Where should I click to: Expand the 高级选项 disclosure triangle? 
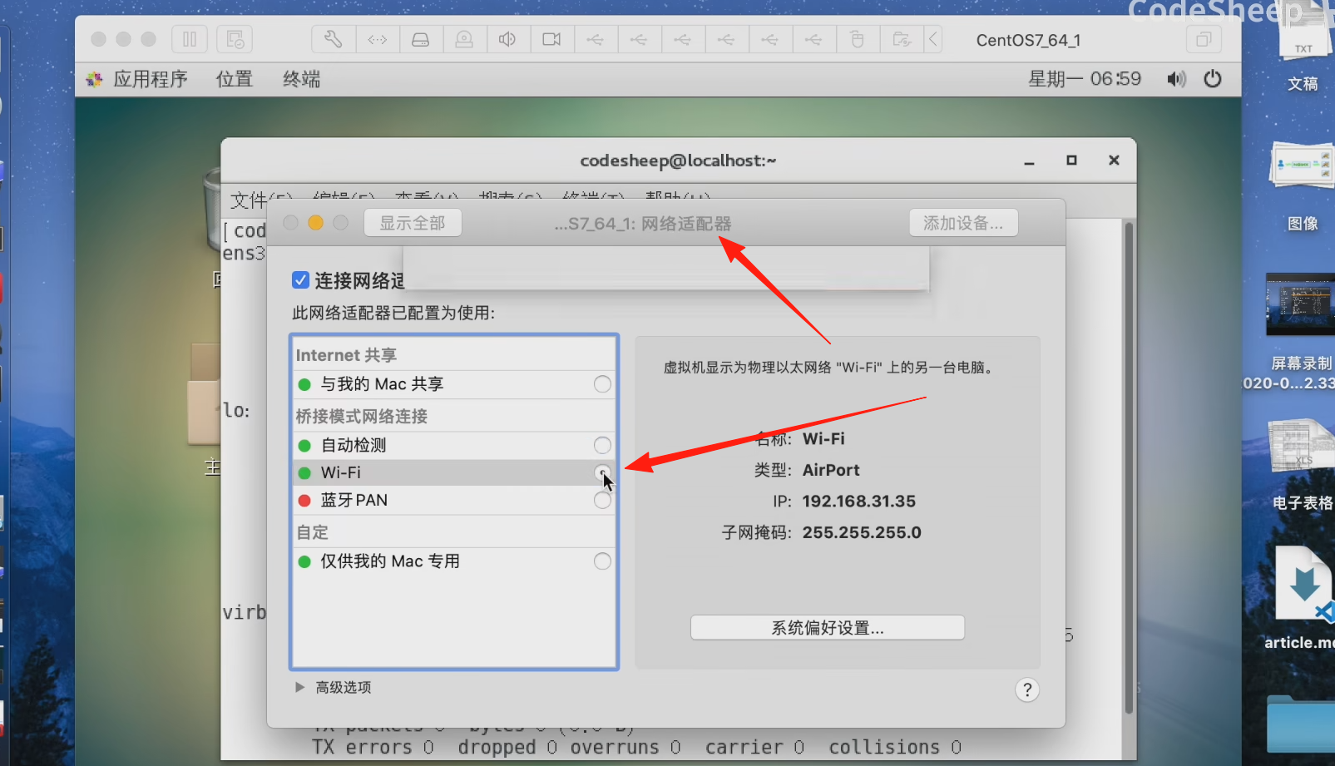click(299, 687)
